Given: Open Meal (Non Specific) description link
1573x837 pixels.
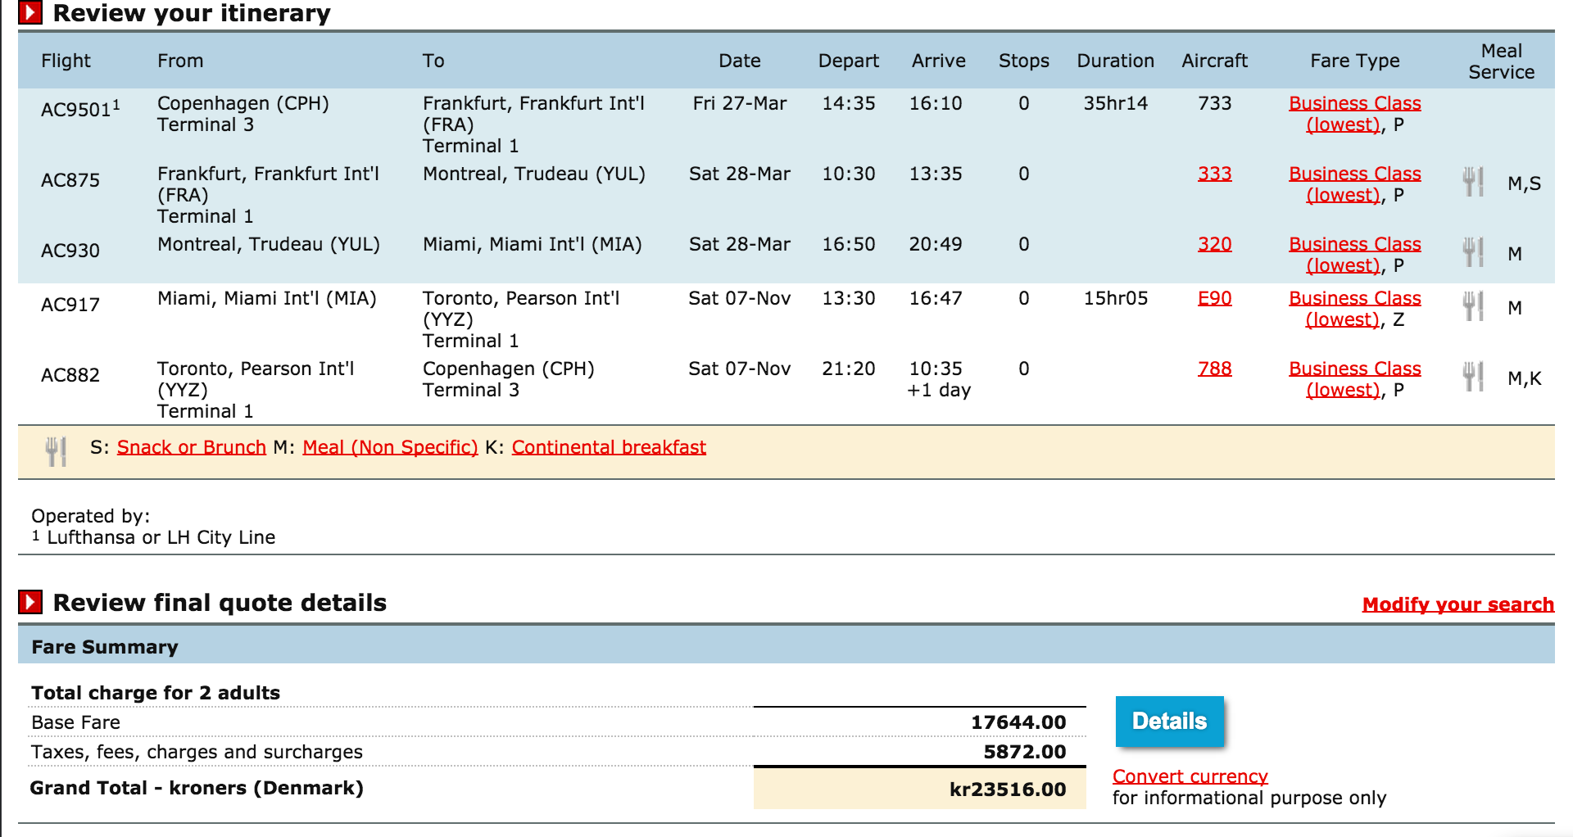Looking at the screenshot, I should 390,447.
